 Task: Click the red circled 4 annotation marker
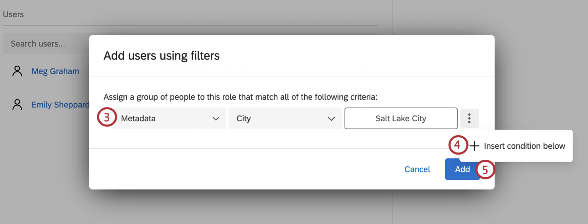(457, 146)
